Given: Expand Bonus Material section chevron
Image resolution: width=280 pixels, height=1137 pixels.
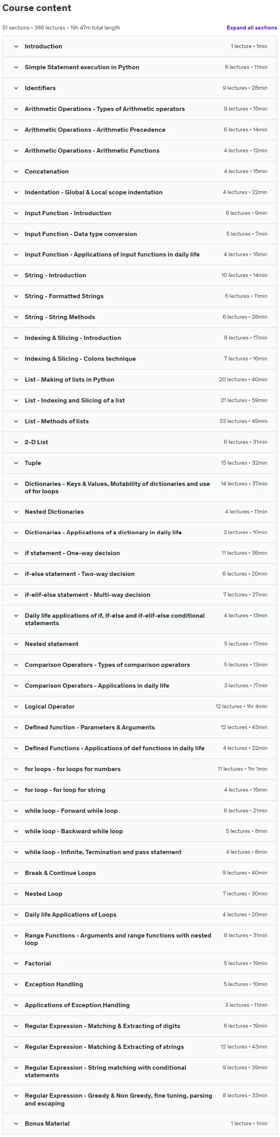Looking at the screenshot, I should (x=16, y=1124).
